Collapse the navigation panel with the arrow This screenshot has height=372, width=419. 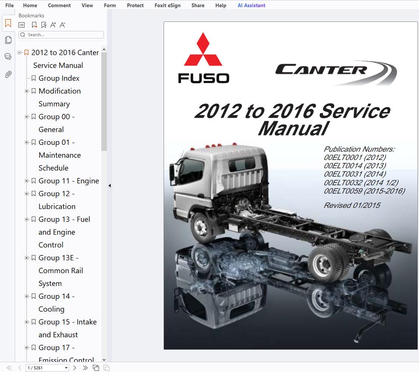(110, 186)
